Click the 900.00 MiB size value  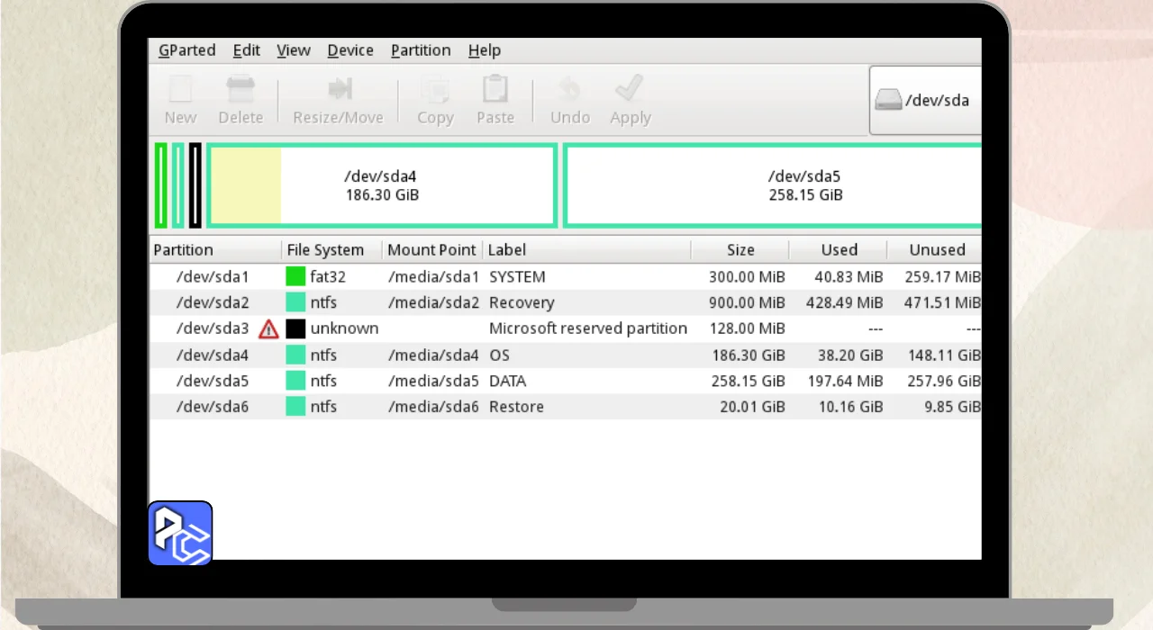click(746, 302)
